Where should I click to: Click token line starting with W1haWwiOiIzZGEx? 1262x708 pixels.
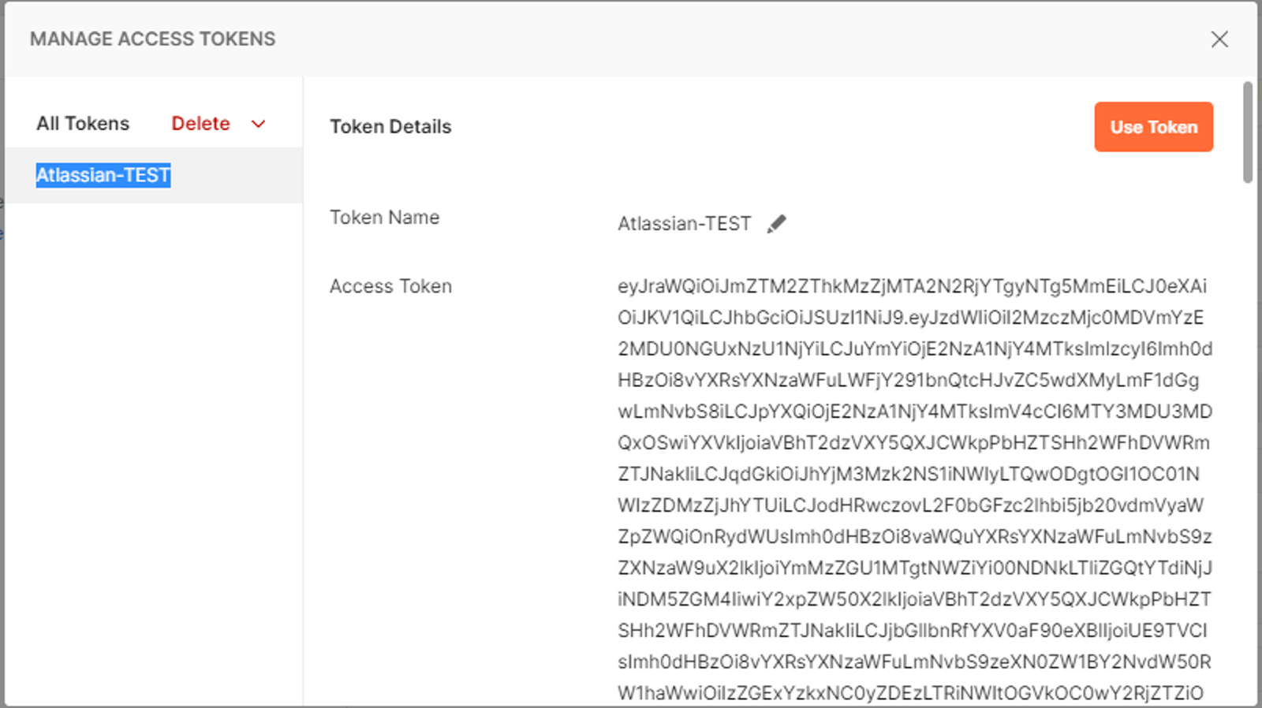point(910,693)
